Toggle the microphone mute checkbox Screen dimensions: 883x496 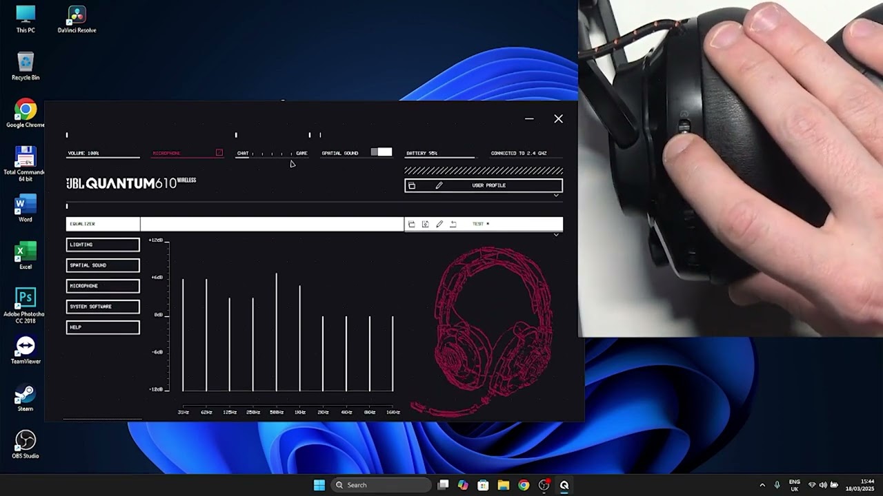(219, 153)
